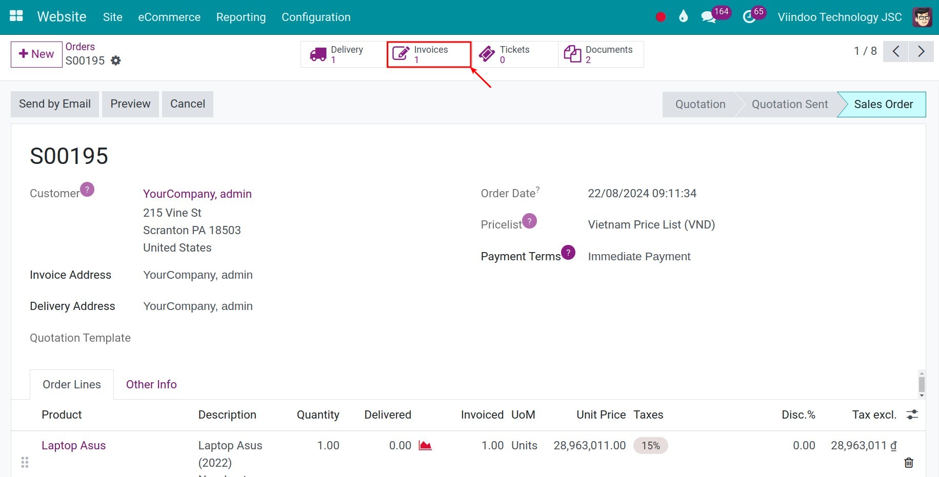Click the Customer help question mark
The width and height of the screenshot is (939, 477).
click(87, 190)
